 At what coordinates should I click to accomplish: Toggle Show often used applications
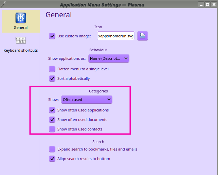point(52,110)
